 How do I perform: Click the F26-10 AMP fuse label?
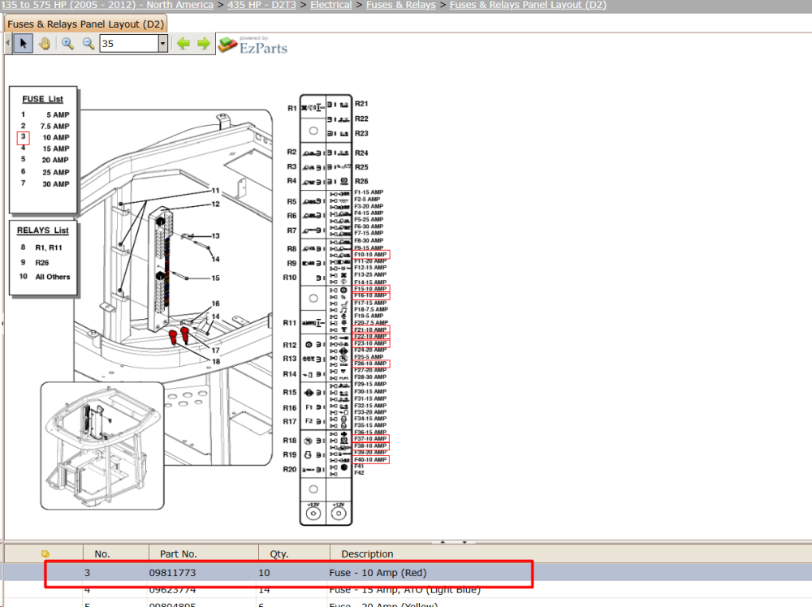pyautogui.click(x=370, y=364)
